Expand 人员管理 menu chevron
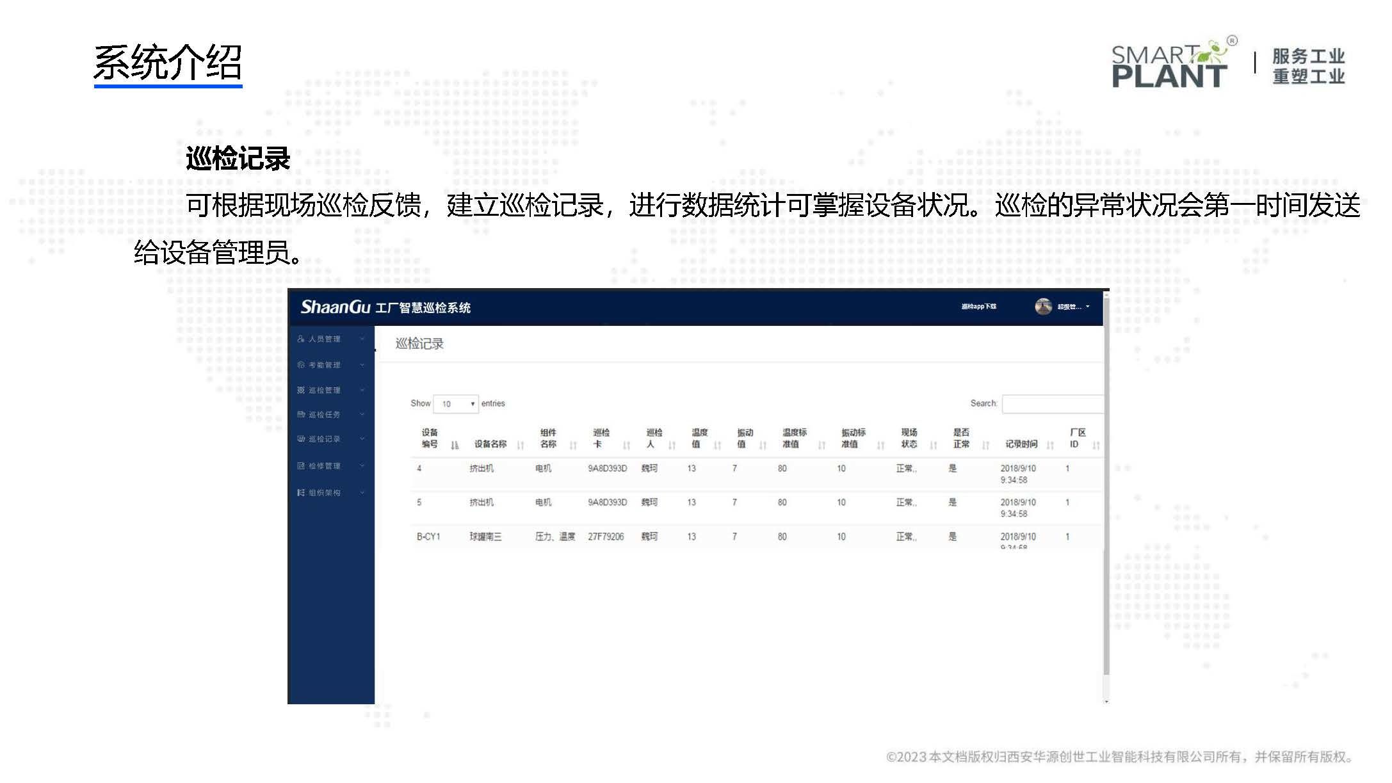 pos(362,339)
